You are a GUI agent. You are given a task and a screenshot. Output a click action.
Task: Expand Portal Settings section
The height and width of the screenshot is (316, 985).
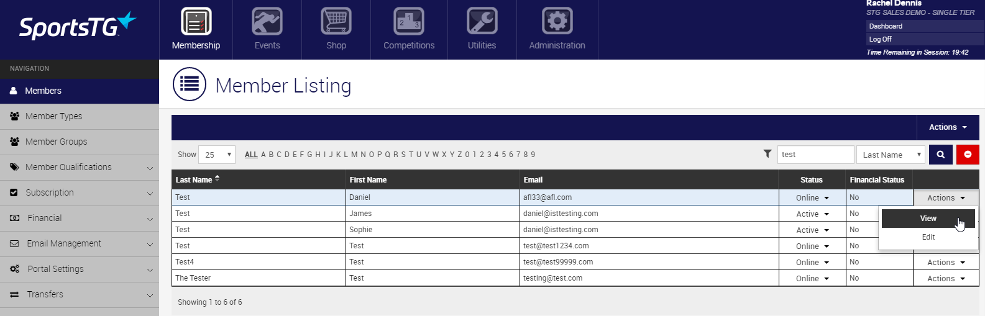pyautogui.click(x=80, y=269)
